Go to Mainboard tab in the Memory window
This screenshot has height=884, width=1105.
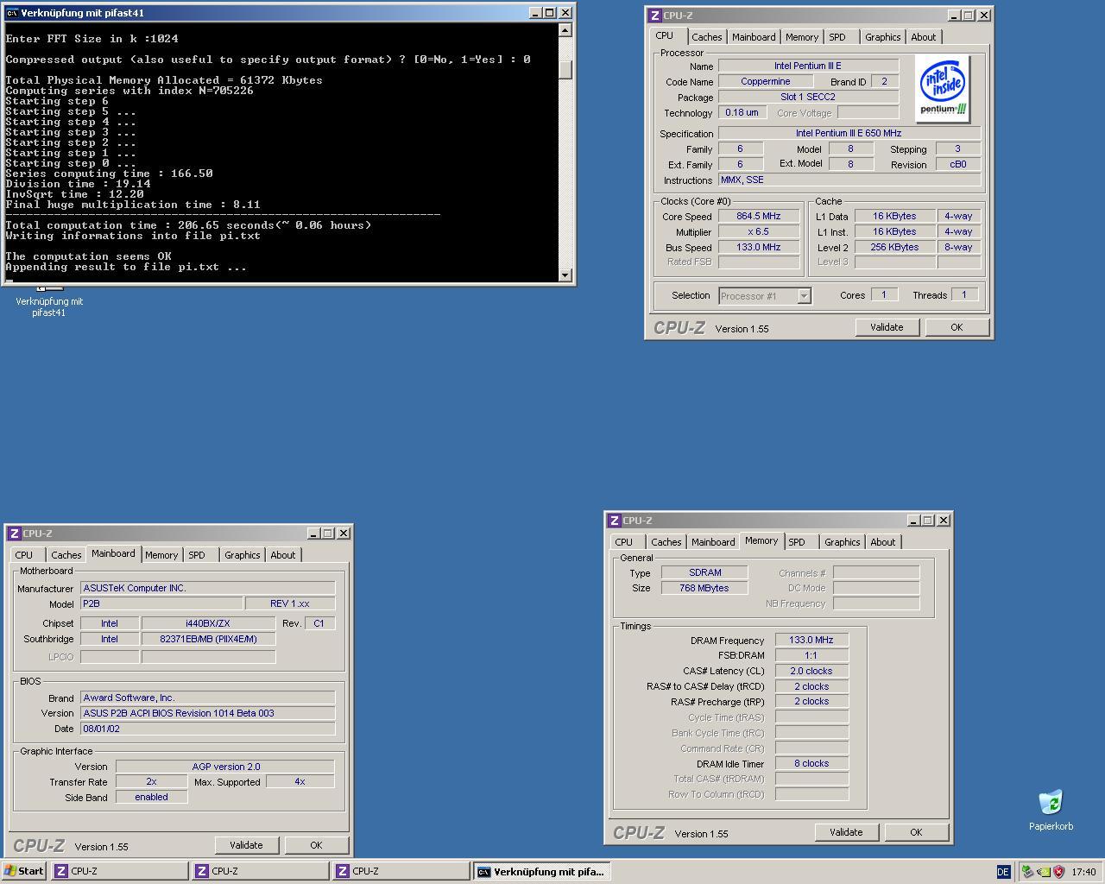713,542
